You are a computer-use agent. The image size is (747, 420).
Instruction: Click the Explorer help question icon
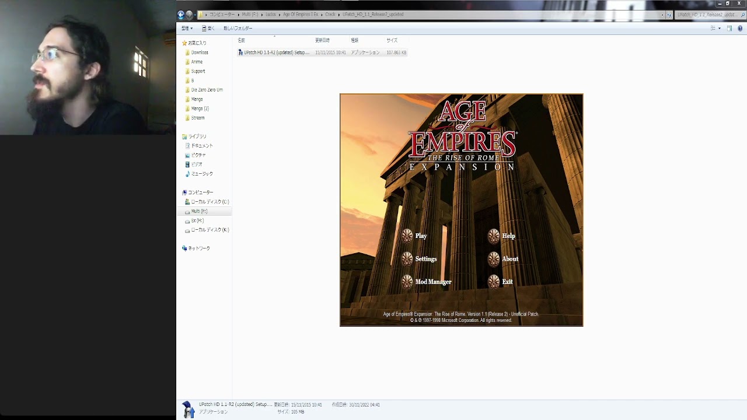point(740,28)
